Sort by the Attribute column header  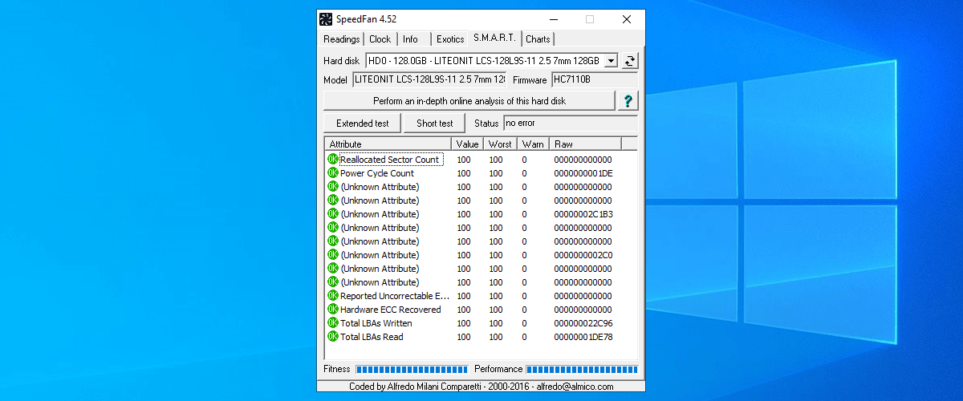click(388, 144)
